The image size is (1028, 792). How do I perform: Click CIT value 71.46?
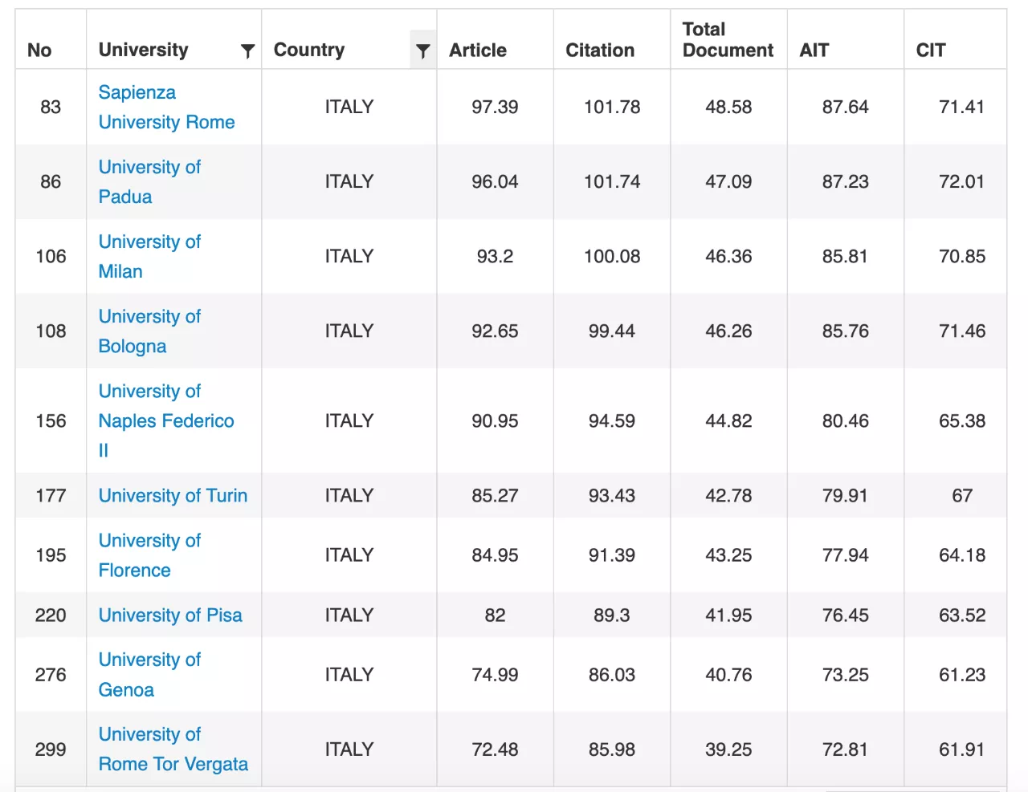click(x=962, y=331)
